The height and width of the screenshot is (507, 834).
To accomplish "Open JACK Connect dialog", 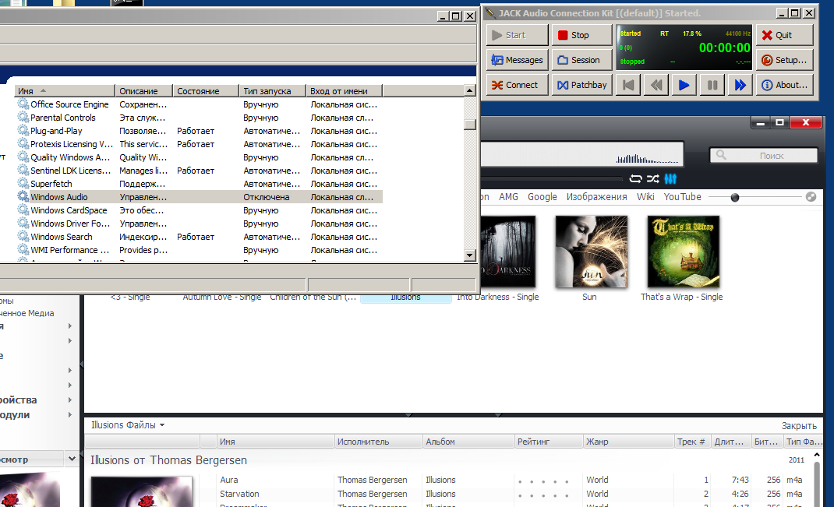I will pyautogui.click(x=517, y=85).
